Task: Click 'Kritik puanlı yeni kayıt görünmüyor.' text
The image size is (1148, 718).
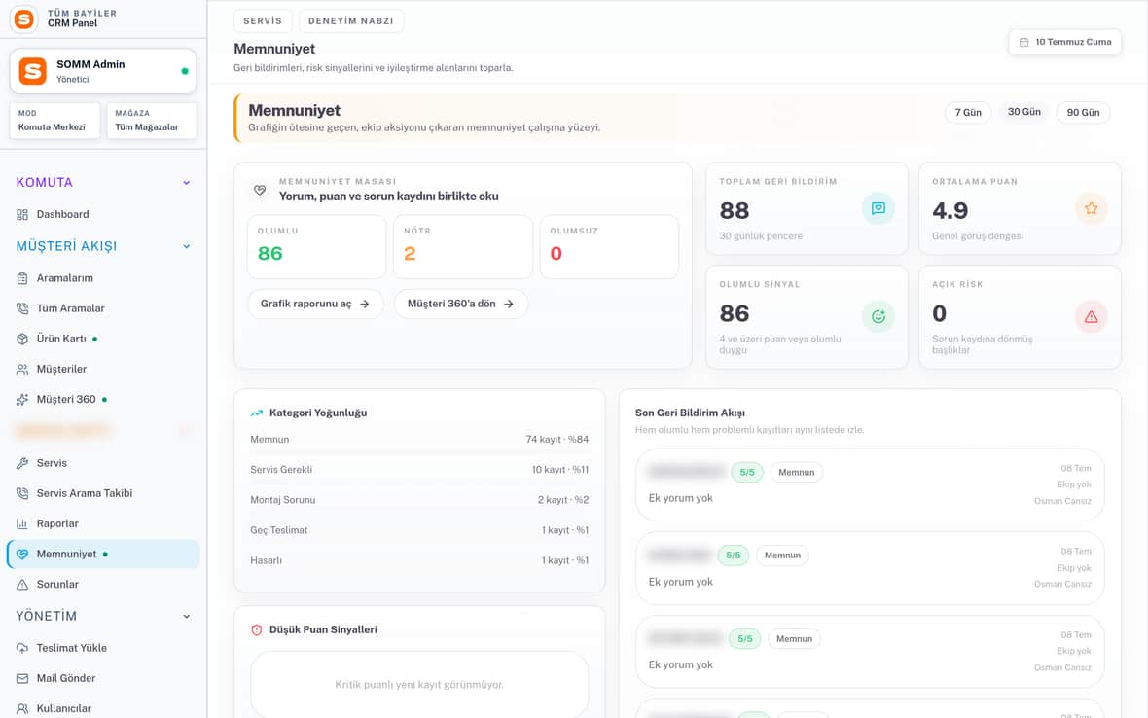Action: pos(419,685)
